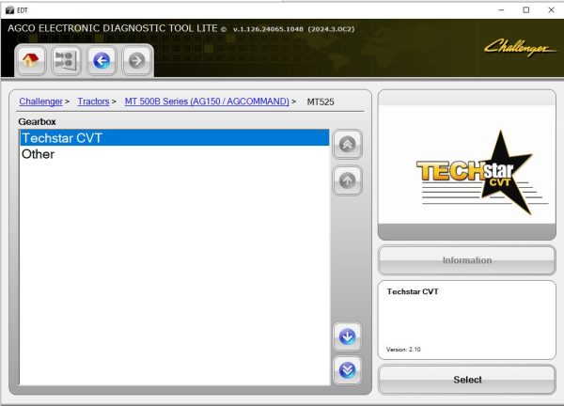Click the Techstar CVT description heading
Image resolution: width=564 pixels, height=406 pixels.
pyautogui.click(x=413, y=291)
